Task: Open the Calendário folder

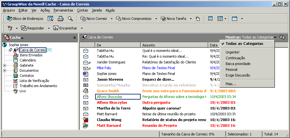Action: 28,60
